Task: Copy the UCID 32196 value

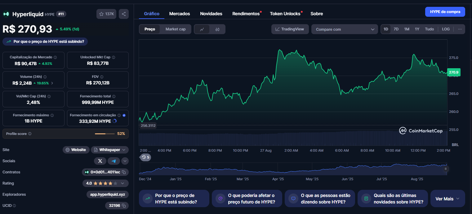Action: pyautogui.click(x=124, y=206)
